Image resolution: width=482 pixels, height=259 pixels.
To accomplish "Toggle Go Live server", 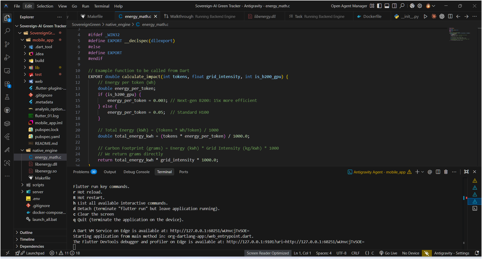I will [388, 253].
